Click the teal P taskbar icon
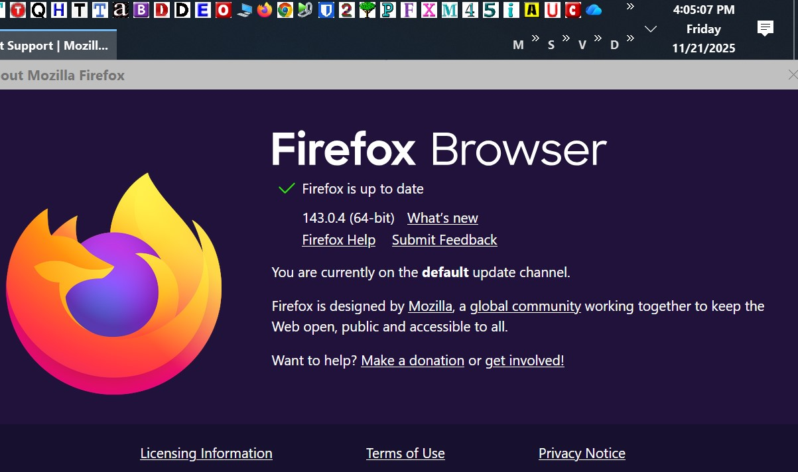Screen dimensions: 798x472 coord(388,10)
